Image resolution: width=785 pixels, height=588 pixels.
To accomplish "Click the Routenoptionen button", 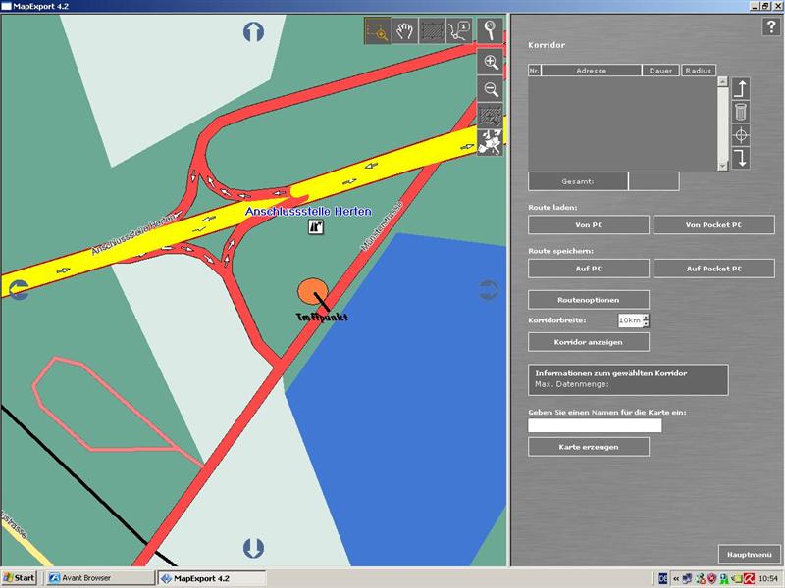I will coord(588,299).
